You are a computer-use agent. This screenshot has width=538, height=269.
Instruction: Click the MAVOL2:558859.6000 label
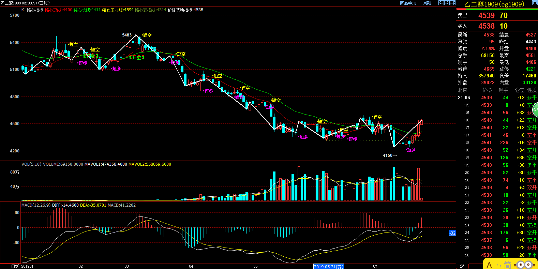[150, 164]
